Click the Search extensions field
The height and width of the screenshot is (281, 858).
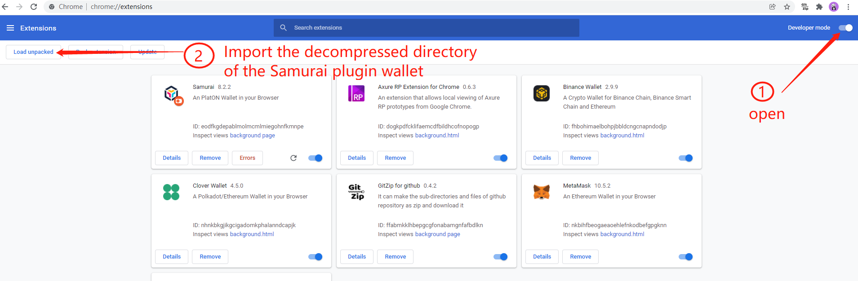coord(426,28)
